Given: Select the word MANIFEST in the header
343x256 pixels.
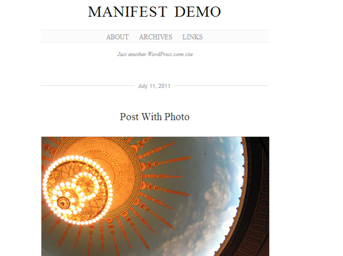Looking at the screenshot, I should (x=128, y=12).
